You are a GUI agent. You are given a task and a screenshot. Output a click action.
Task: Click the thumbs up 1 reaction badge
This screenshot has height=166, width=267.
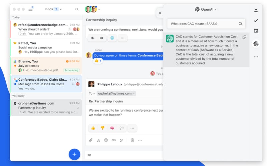click(x=98, y=61)
